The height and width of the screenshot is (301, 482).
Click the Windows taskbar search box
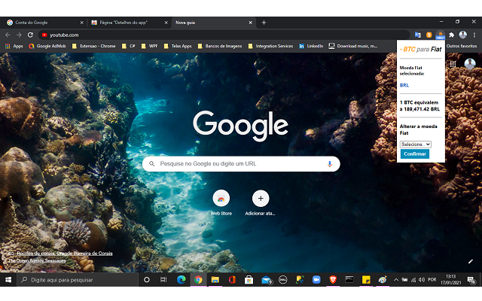tap(75, 279)
